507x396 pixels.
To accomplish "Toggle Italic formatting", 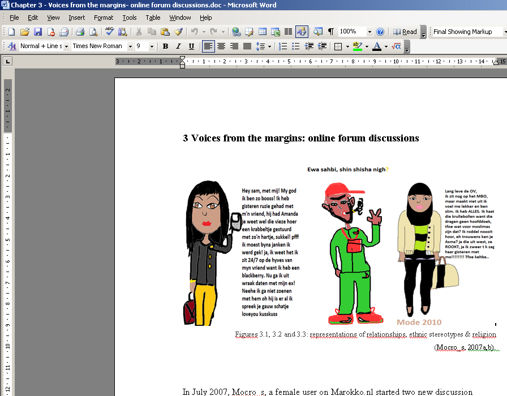I will point(178,46).
